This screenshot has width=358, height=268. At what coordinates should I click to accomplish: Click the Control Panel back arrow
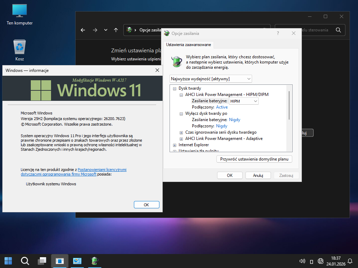(83, 30)
